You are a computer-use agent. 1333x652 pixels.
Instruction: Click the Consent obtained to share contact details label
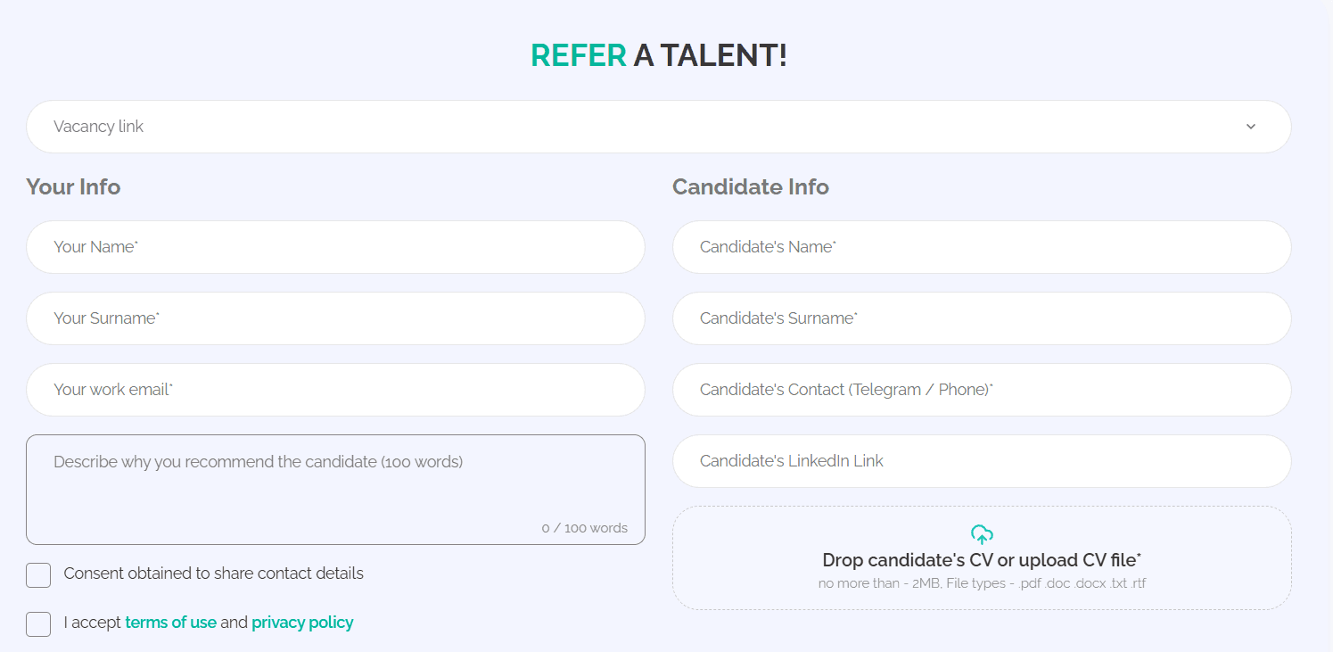click(x=214, y=574)
